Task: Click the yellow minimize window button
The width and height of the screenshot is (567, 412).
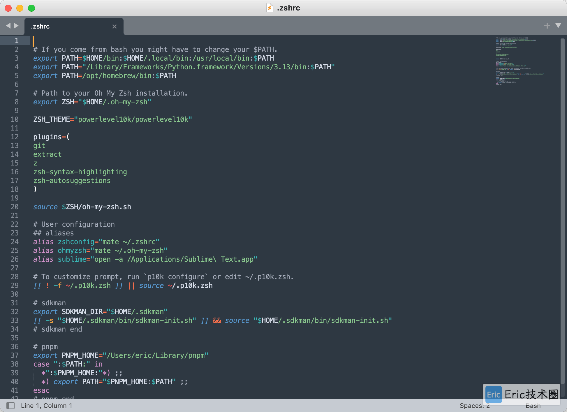Action: tap(20, 8)
